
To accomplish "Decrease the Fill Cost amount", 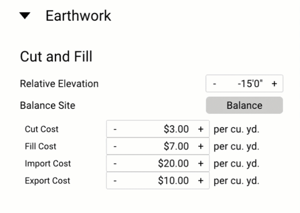I will click(x=115, y=146).
